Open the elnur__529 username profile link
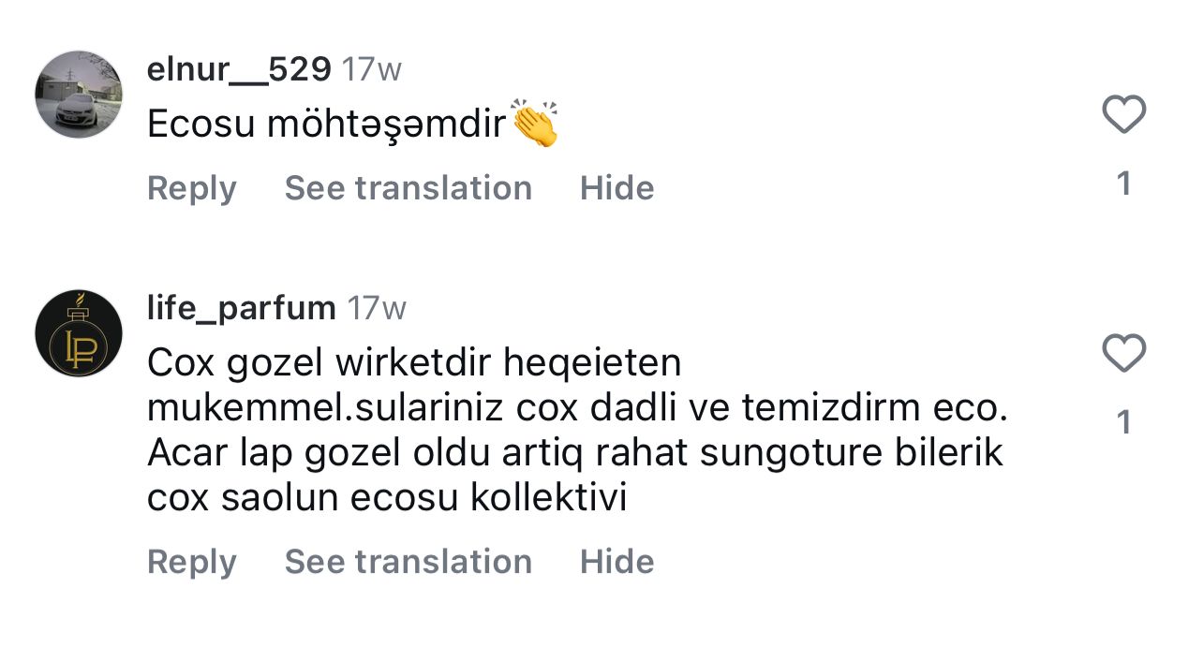 (x=239, y=69)
